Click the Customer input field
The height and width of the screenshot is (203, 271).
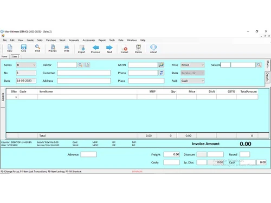[x=84, y=73]
